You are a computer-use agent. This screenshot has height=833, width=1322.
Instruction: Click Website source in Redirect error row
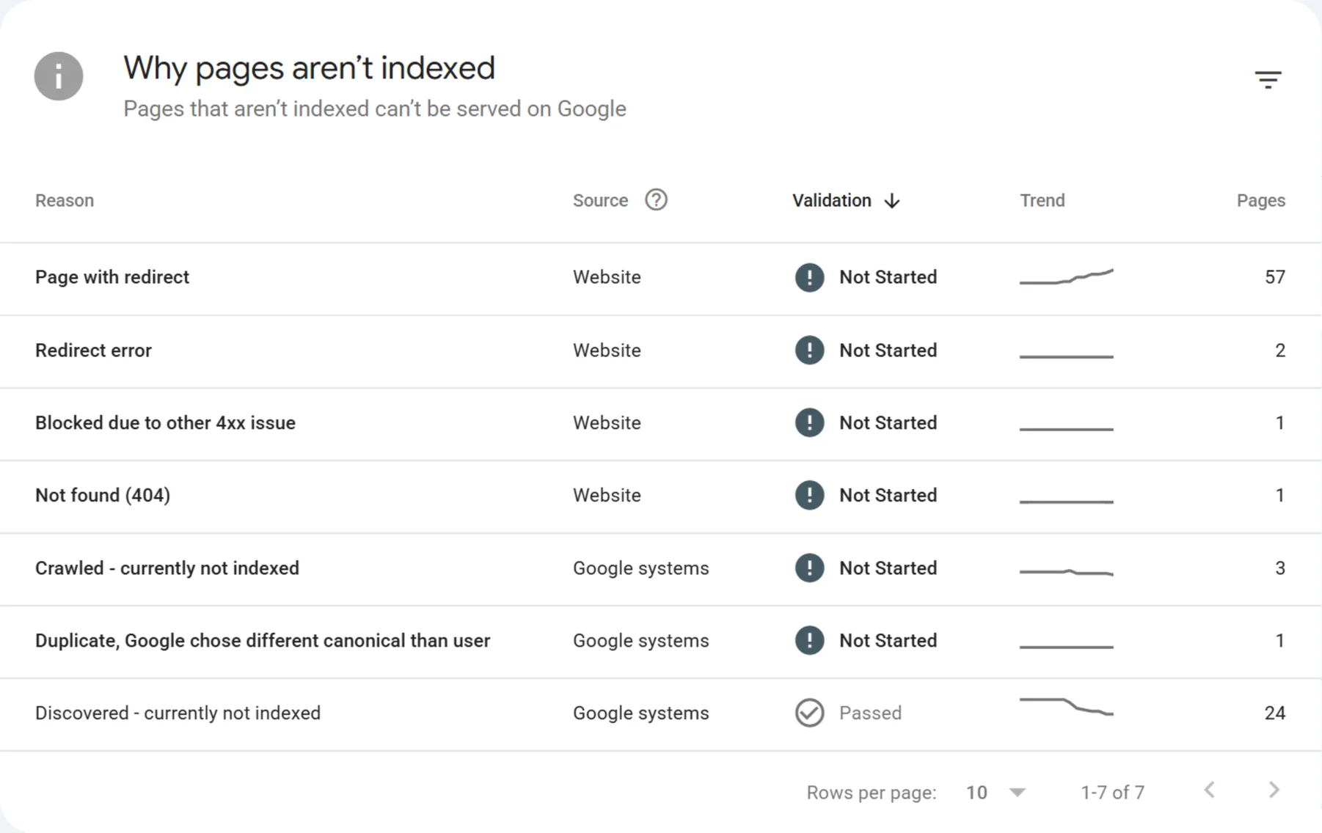[607, 350]
